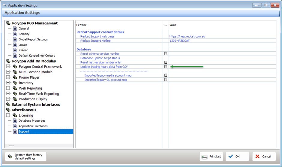Screen dimensions: 282x167
Task: Select External System Interfaces category
Action: (x=36, y=105)
